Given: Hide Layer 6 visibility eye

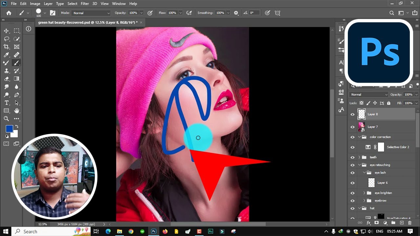Looking at the screenshot, I should [353, 183].
